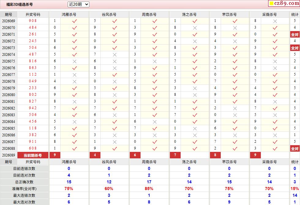Click winning number 049

pos(33,81)
